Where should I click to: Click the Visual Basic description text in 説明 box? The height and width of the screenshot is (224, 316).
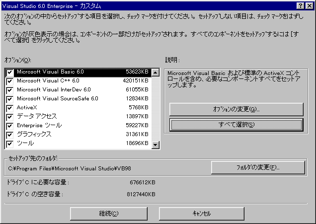click(234, 79)
